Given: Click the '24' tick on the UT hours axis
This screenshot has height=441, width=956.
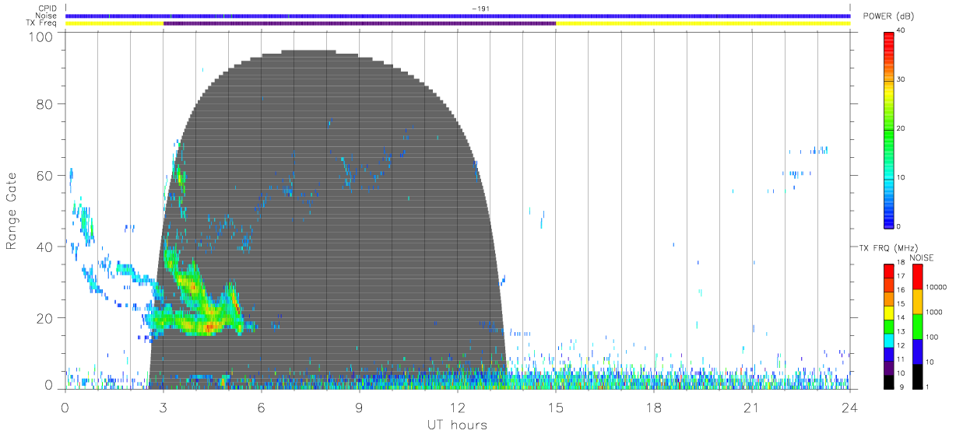Looking at the screenshot, I should tap(850, 407).
